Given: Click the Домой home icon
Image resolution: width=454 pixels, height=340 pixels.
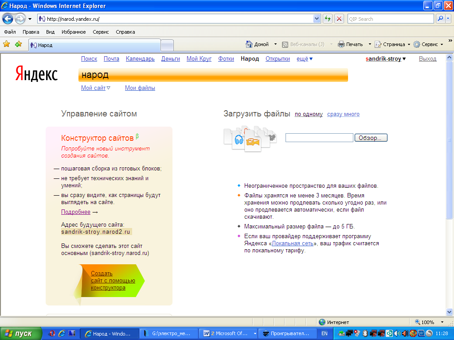Looking at the screenshot, I should [249, 44].
